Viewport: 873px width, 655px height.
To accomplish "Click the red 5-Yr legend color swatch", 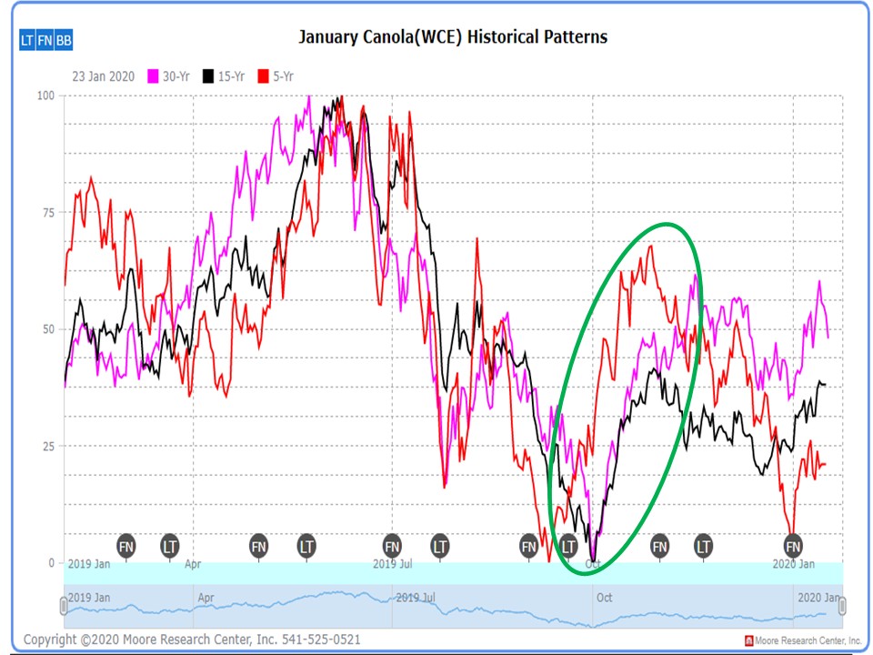I will 265,76.
